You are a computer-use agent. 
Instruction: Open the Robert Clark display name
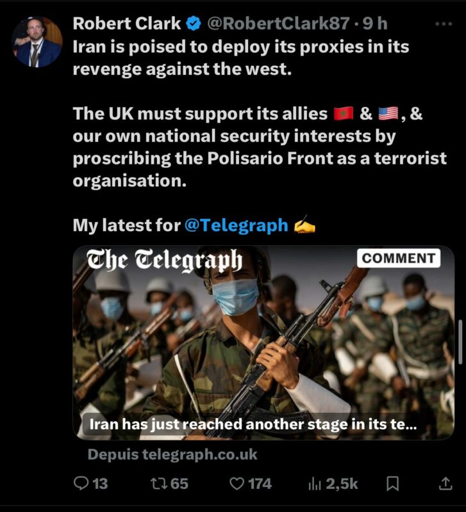[x=126, y=24]
